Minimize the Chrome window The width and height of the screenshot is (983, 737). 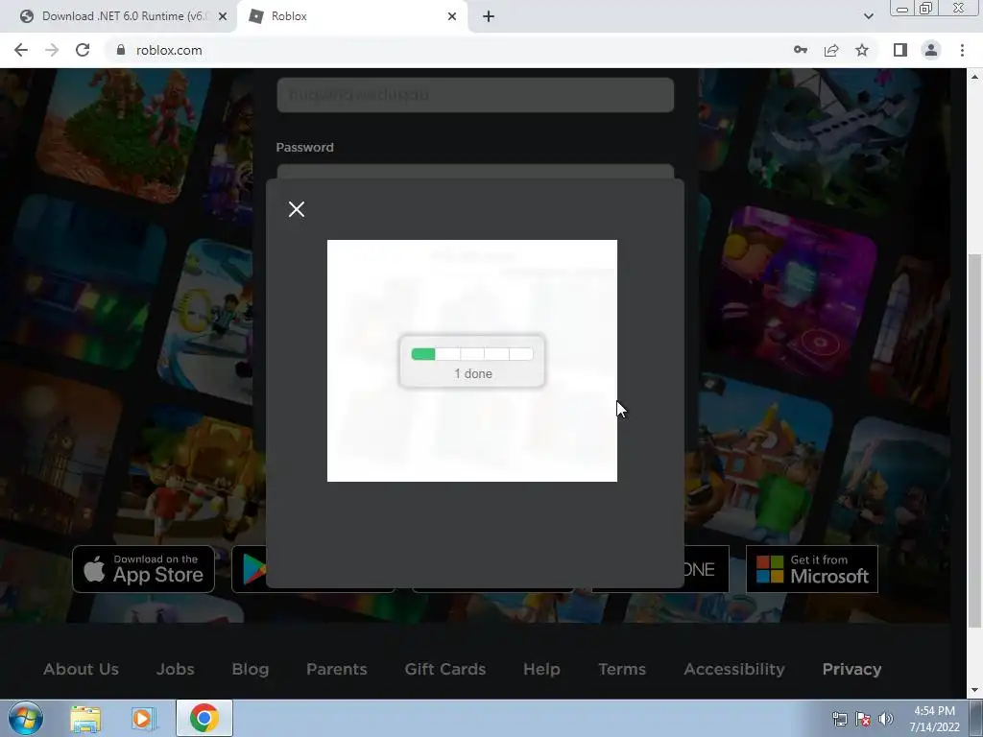pos(902,8)
